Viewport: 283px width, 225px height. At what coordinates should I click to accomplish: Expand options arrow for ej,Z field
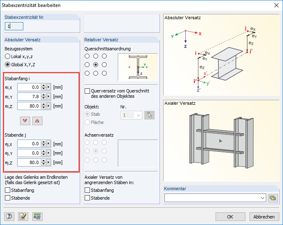coord(48,162)
